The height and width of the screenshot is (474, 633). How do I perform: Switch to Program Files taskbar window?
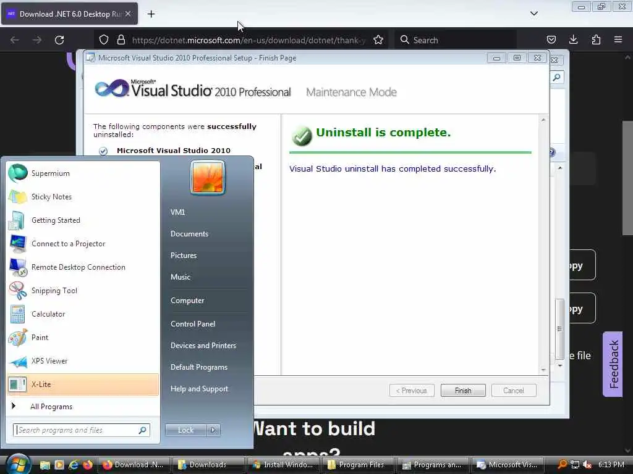359,465
